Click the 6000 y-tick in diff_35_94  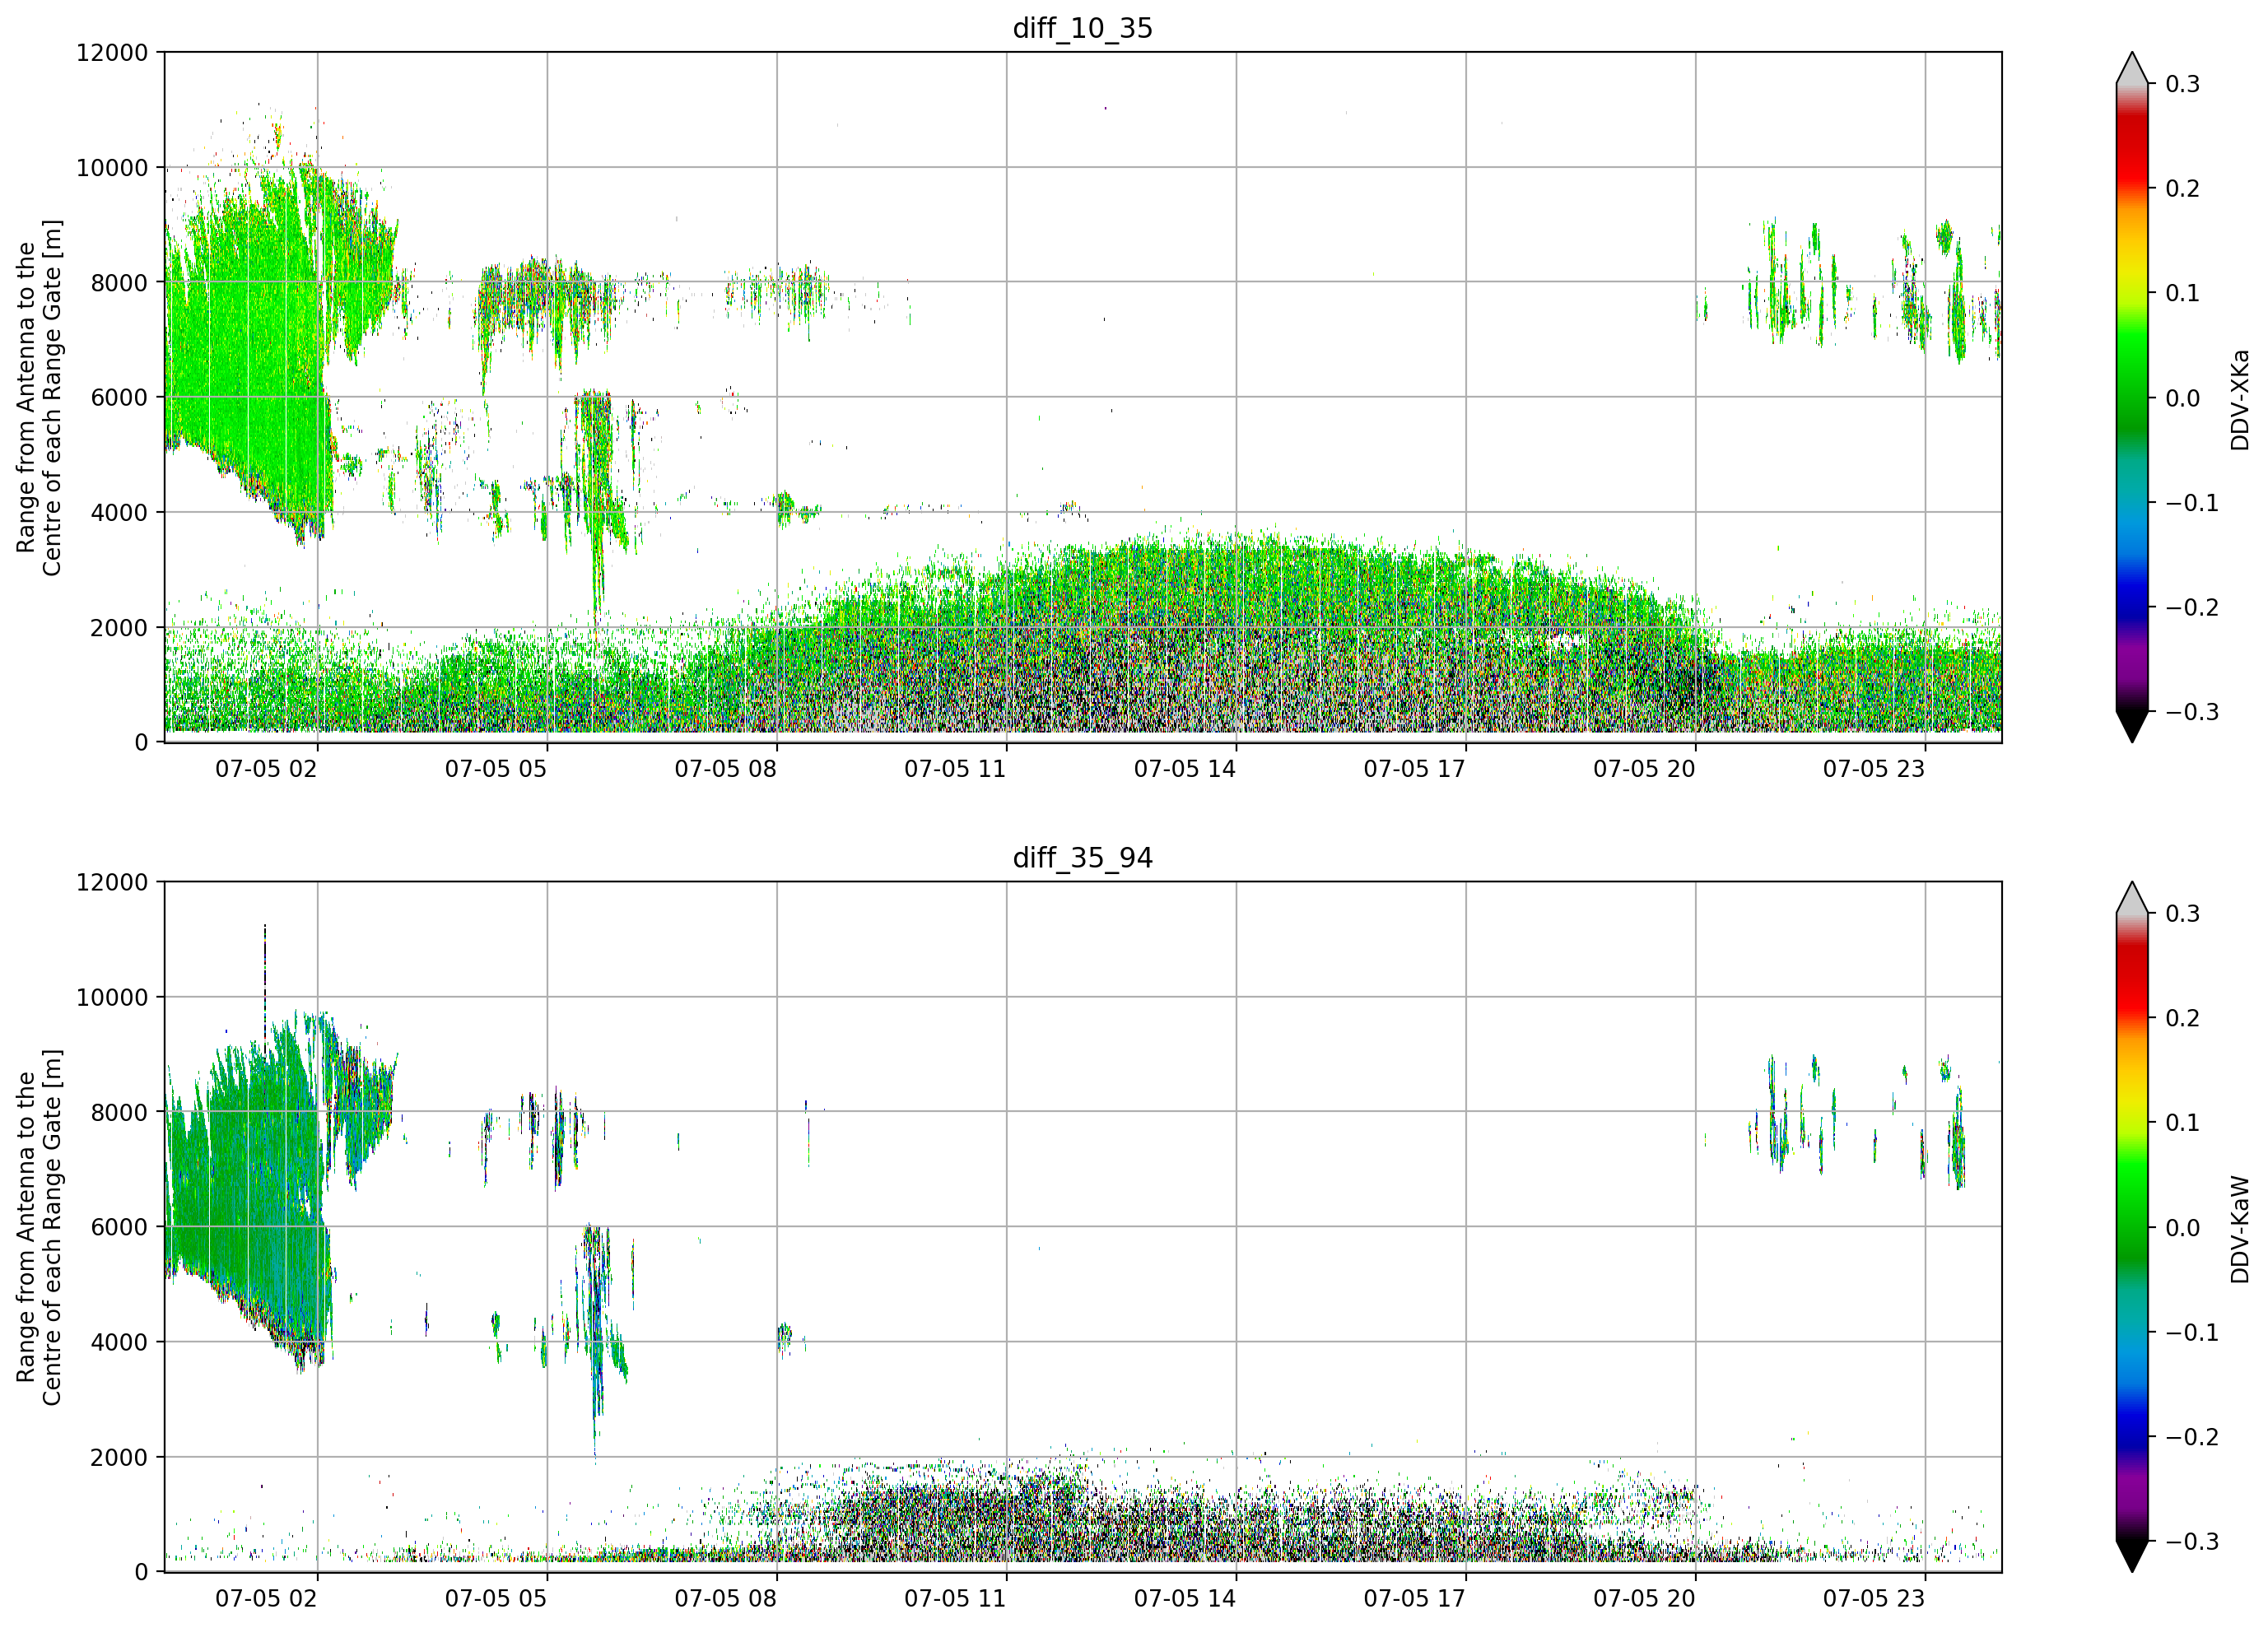tap(119, 1227)
